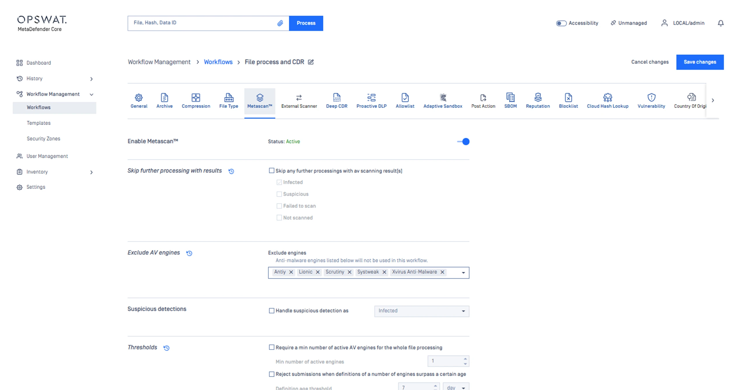Check Handle suspicious detection as

[x=272, y=311]
